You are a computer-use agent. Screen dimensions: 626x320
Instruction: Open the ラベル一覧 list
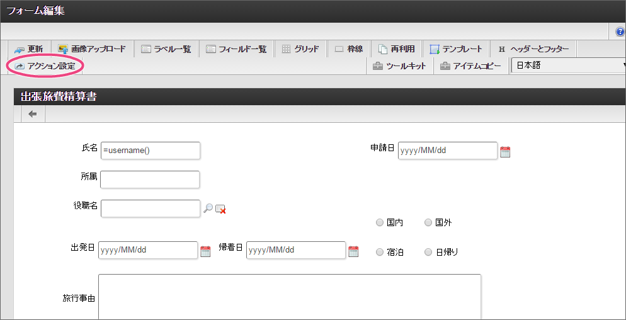tap(166, 49)
